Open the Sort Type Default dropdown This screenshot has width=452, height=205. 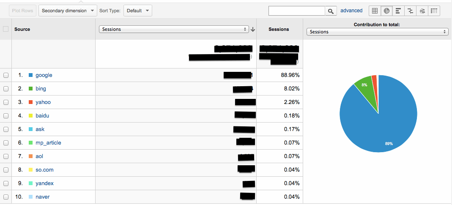138,11
